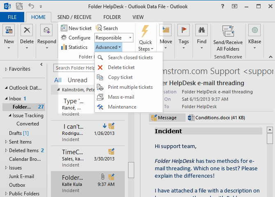
Task: Open the Responsible combo box
Action: [114, 37]
